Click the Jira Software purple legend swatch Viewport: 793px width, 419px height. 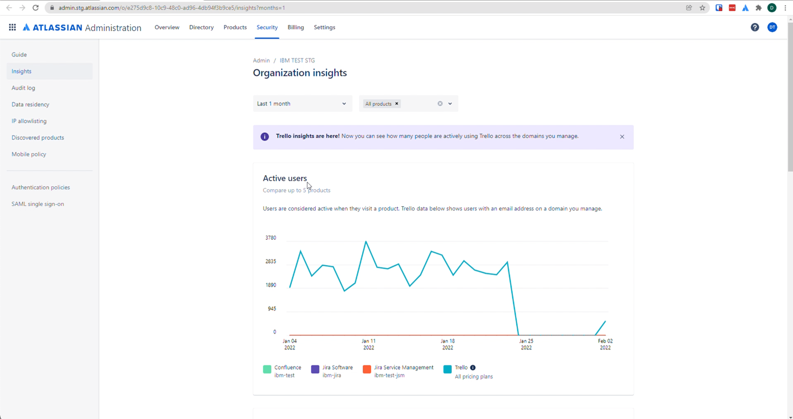tap(315, 369)
